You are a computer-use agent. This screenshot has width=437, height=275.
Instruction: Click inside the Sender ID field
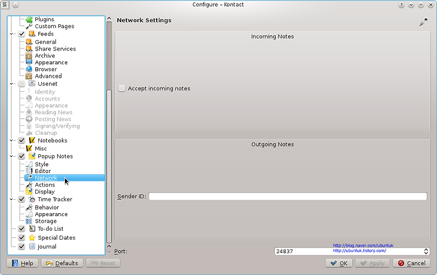click(x=288, y=197)
